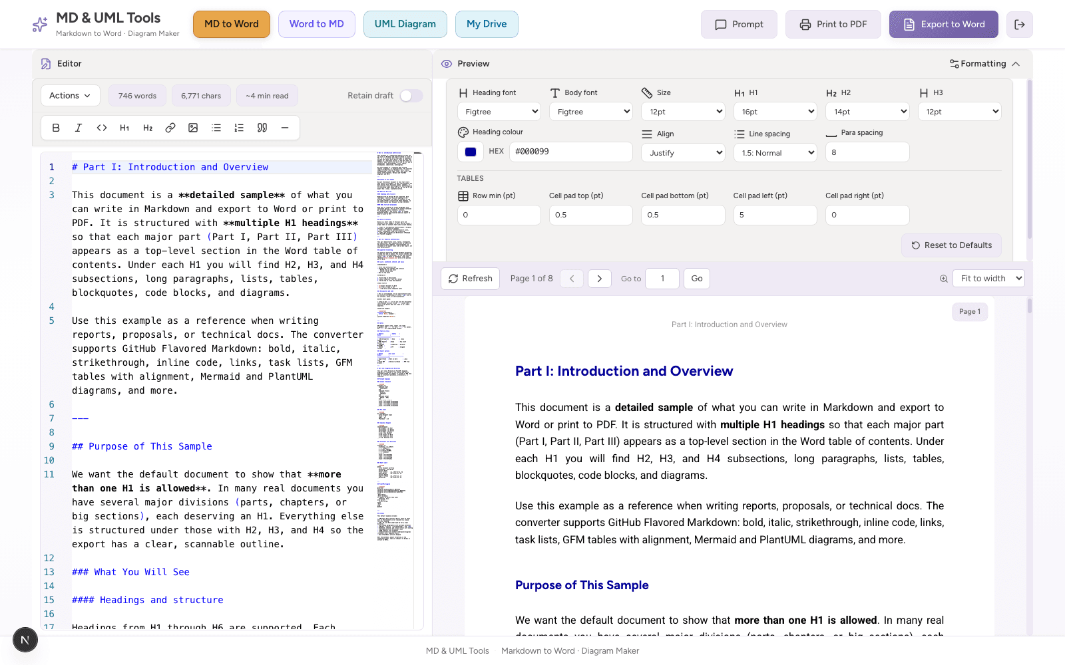
Task: Apply italic formatting in editor toolbar
Action: [x=79, y=128]
